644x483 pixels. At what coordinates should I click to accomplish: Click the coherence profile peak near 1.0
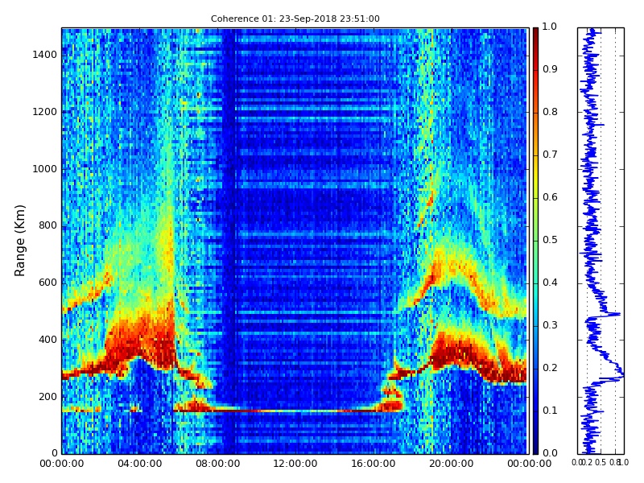click(623, 374)
